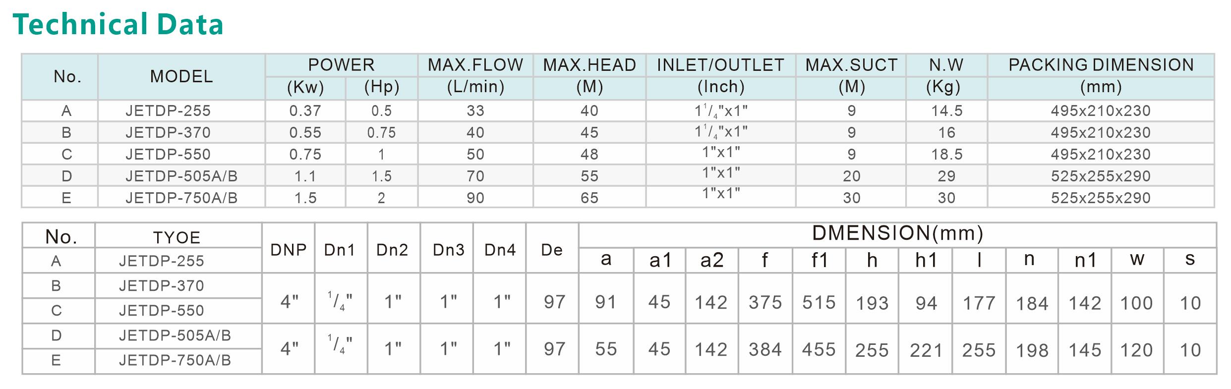1231x389 pixels.
Task: Select the PACKING DIMENSION header
Action: (x=1101, y=65)
